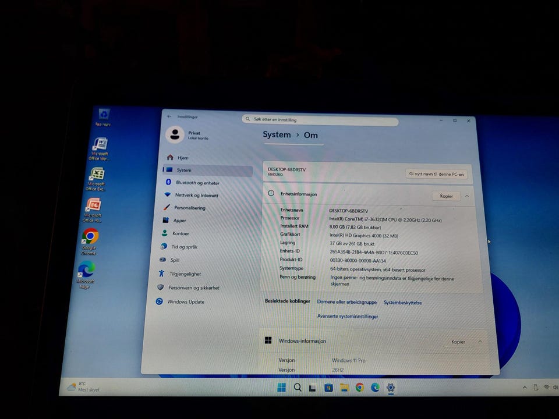Image resolution: width=559 pixels, height=419 pixels.
Task: Open the Windows Start menu
Action: coord(281,388)
